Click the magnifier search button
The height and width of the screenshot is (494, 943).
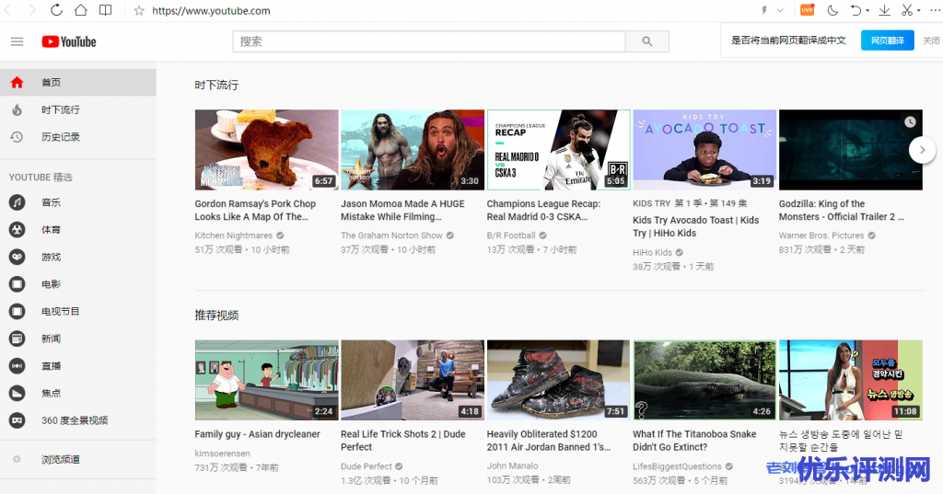coord(647,41)
